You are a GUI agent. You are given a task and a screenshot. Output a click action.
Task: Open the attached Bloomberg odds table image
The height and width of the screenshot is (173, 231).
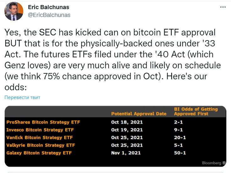pyautogui.click(x=115, y=136)
